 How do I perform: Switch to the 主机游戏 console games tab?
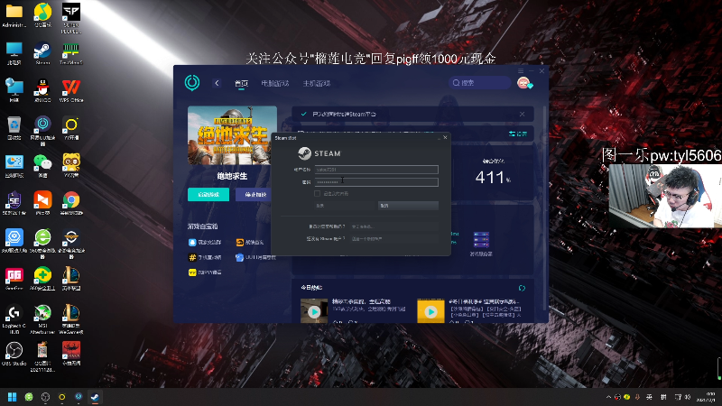[317, 83]
